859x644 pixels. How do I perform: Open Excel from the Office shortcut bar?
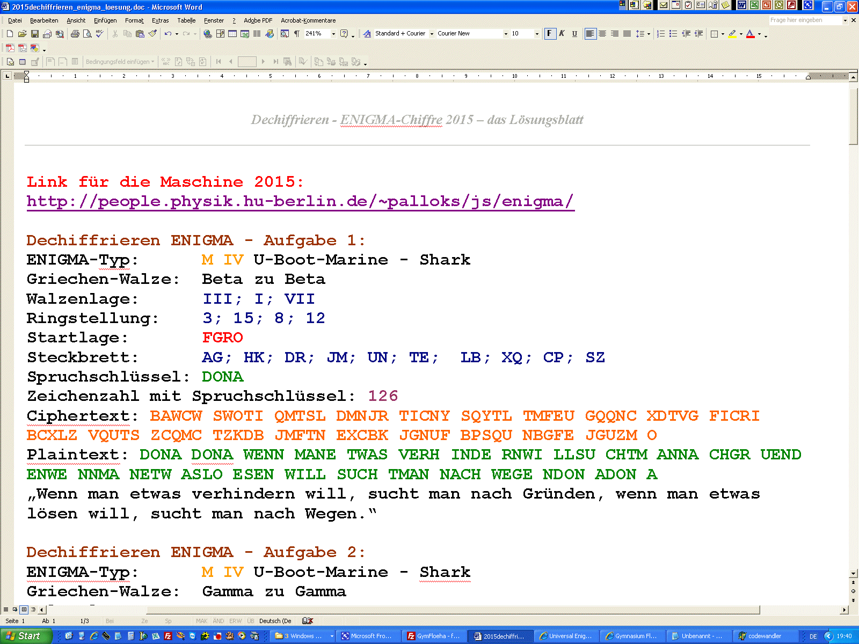pos(754,5)
